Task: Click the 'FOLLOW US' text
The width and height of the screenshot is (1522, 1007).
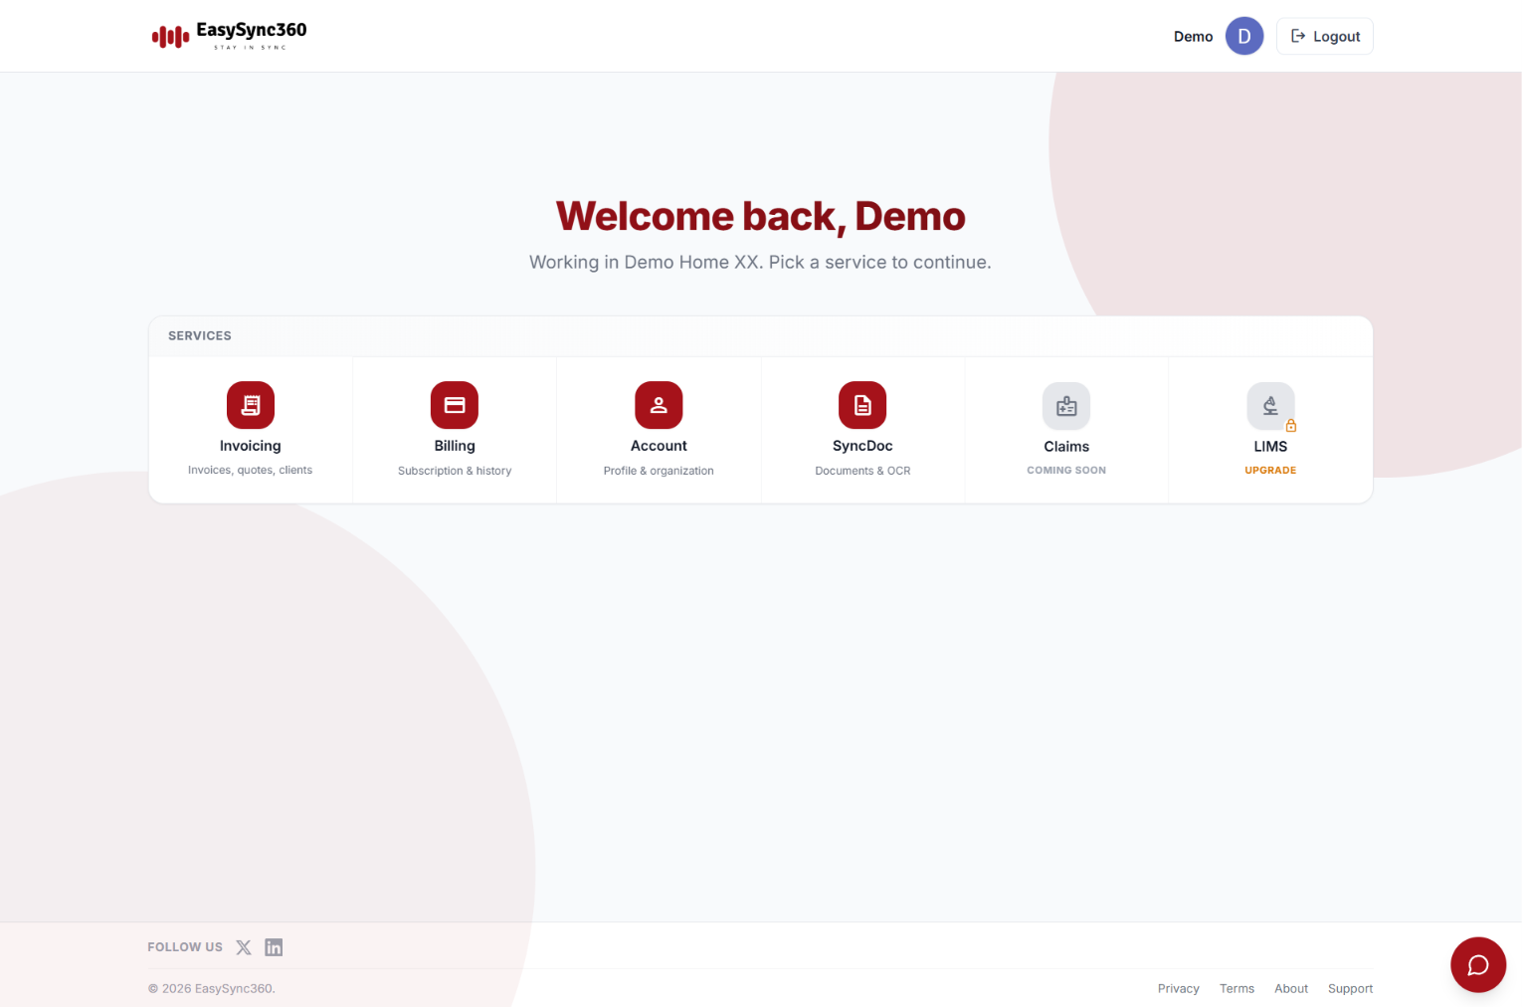Action: coord(185,947)
